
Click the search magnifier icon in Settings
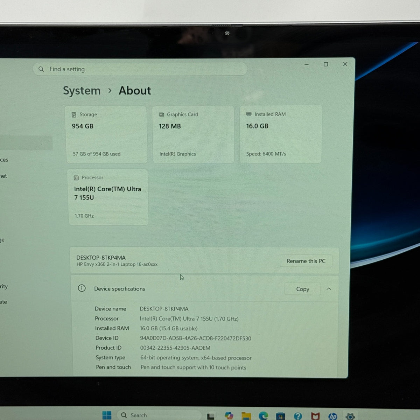(41, 69)
